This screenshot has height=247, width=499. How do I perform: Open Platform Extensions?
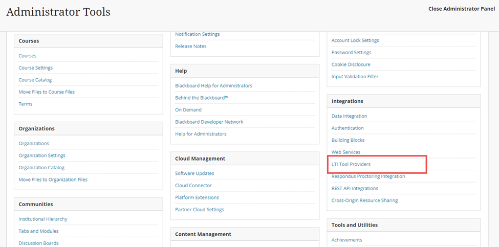(197, 197)
